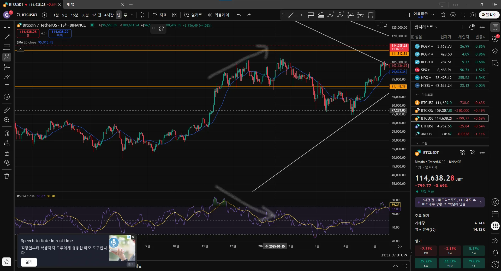
Task: Open the timeframe dropdown arrow next to 주
Action: [x=132, y=15]
